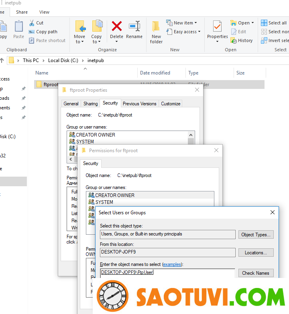Sort by Type column header

click(193, 73)
